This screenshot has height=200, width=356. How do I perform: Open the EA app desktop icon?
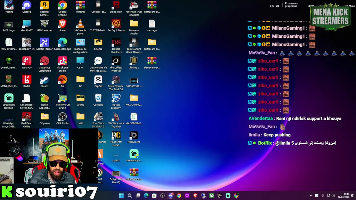62,81
